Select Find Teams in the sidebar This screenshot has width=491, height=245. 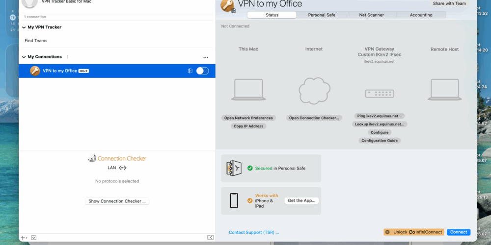click(x=36, y=41)
